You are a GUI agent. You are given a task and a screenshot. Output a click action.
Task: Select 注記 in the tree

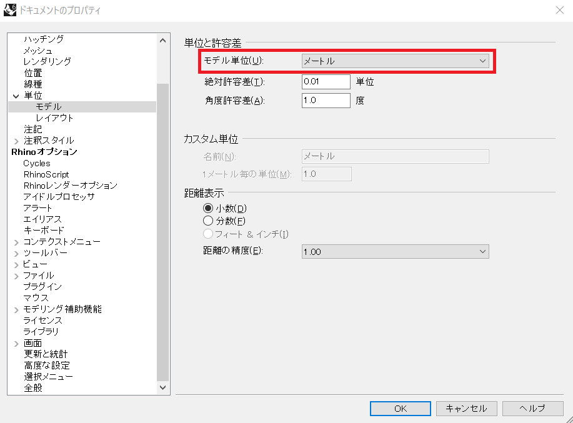(x=33, y=129)
